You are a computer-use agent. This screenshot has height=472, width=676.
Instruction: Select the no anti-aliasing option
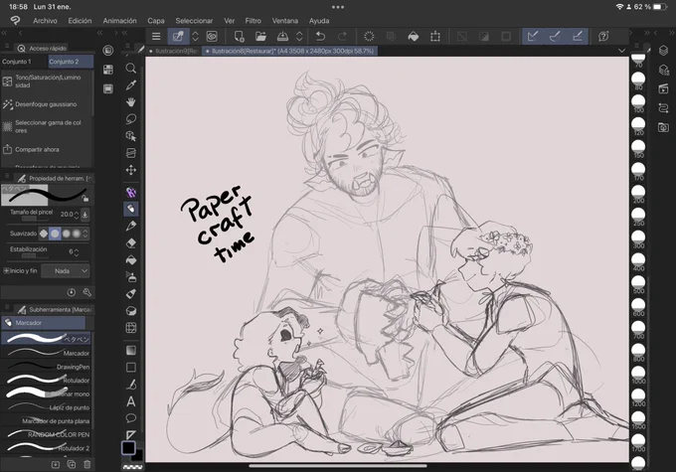(44, 234)
